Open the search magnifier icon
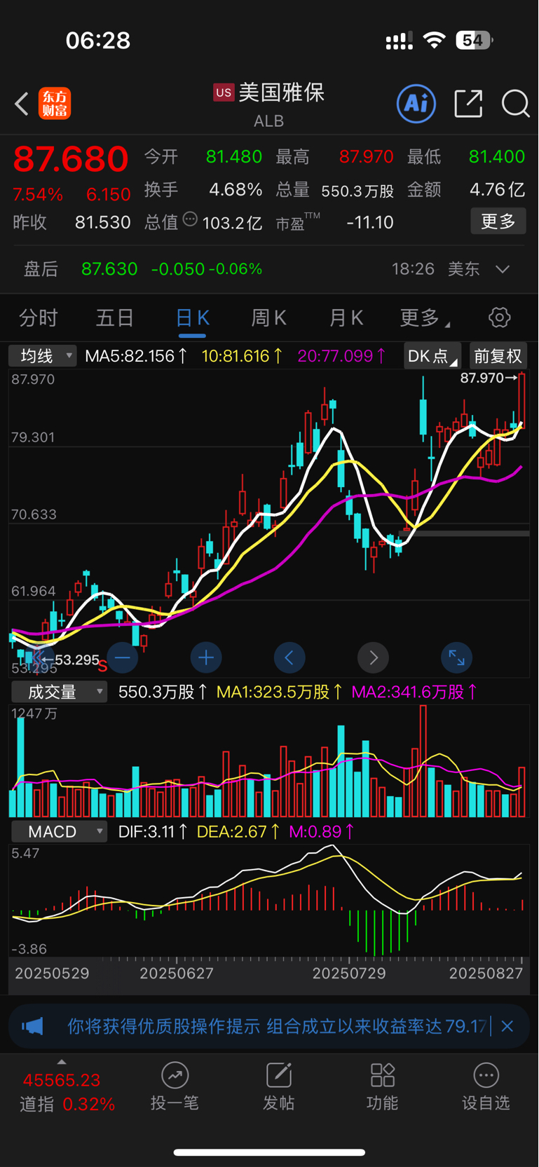 [515, 104]
